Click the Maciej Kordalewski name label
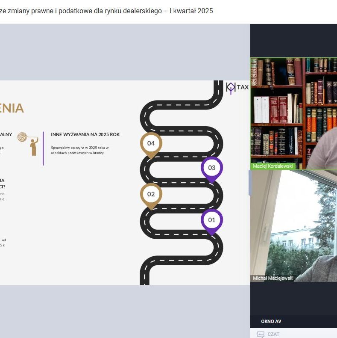This screenshot has height=338, width=337. pyautogui.click(x=273, y=166)
